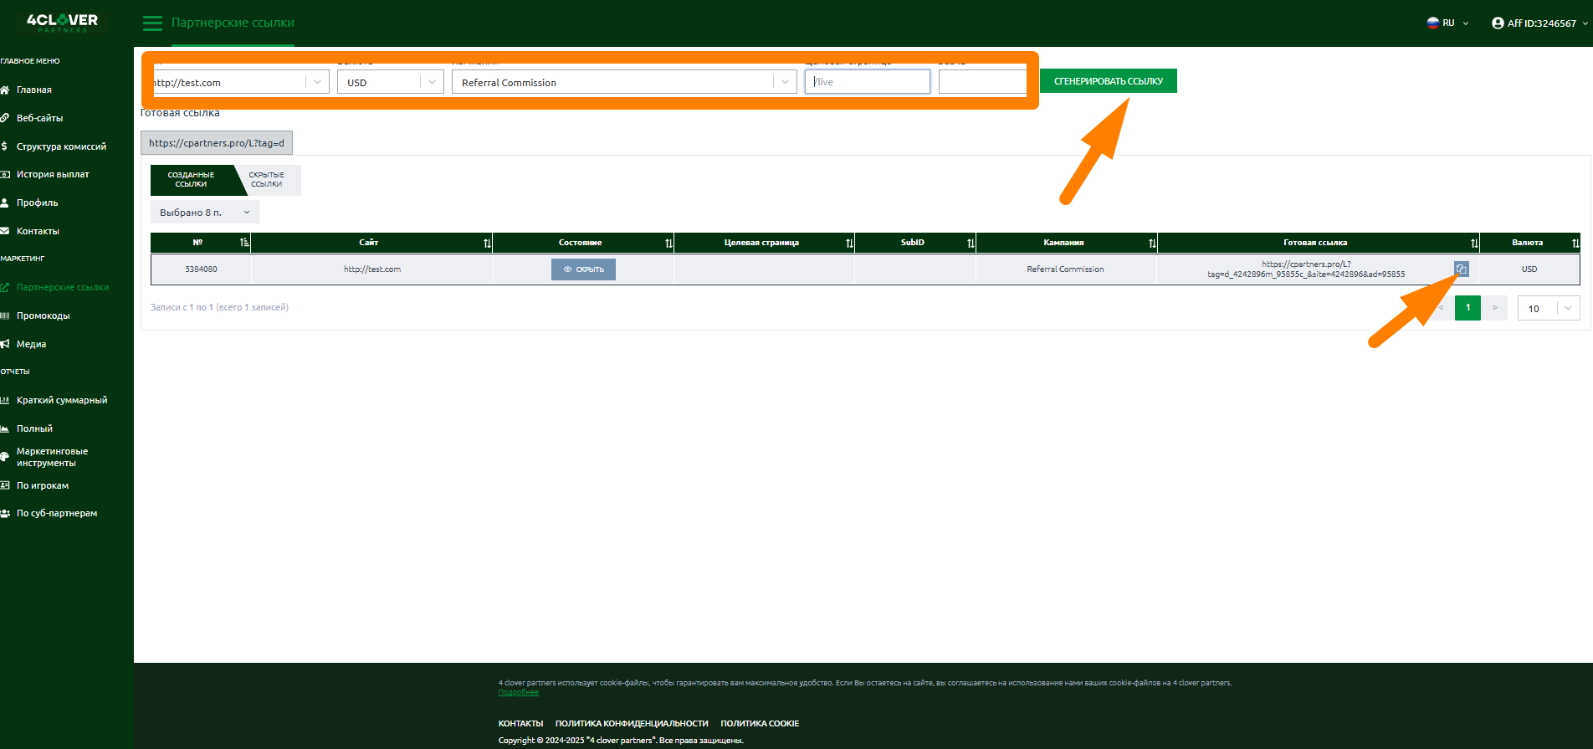Click the Referral Commission table cell
The width and height of the screenshot is (1593, 749).
[x=1065, y=269]
